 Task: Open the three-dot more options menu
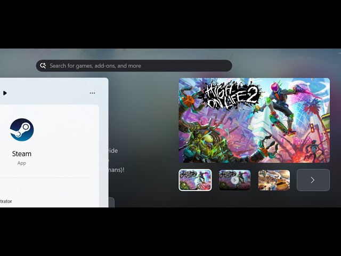pos(92,93)
